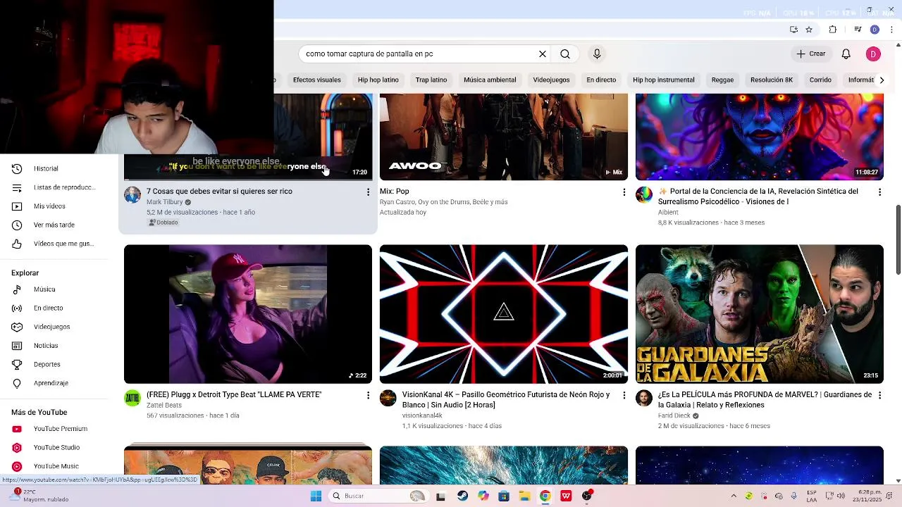Open options menu for Mix: Pop
Image resolution: width=902 pixels, height=507 pixels.
pos(624,192)
